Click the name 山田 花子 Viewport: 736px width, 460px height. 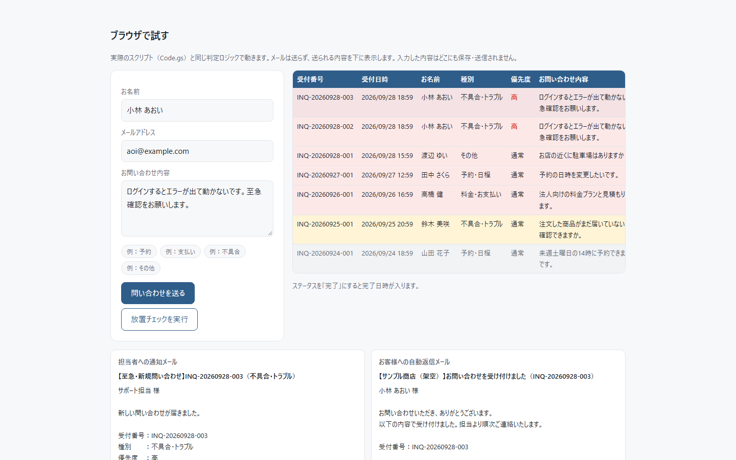[435, 253]
